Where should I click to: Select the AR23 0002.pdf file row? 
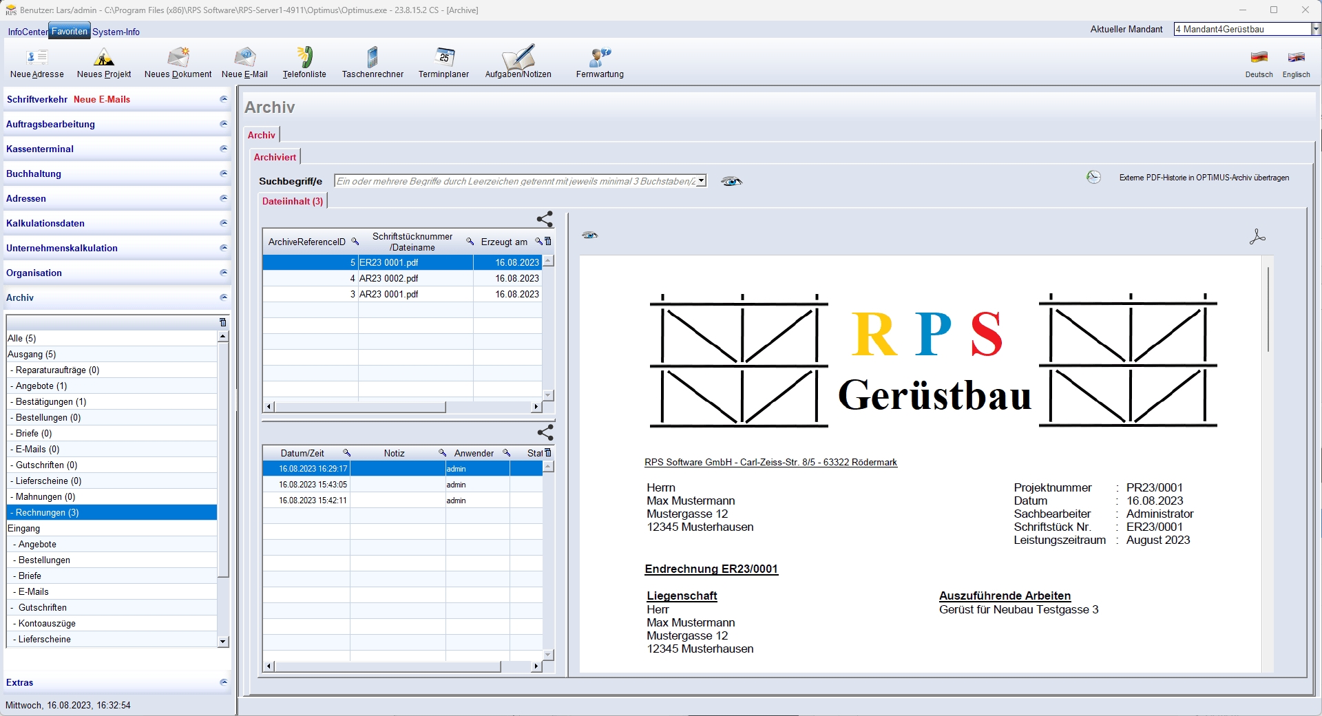(402, 278)
